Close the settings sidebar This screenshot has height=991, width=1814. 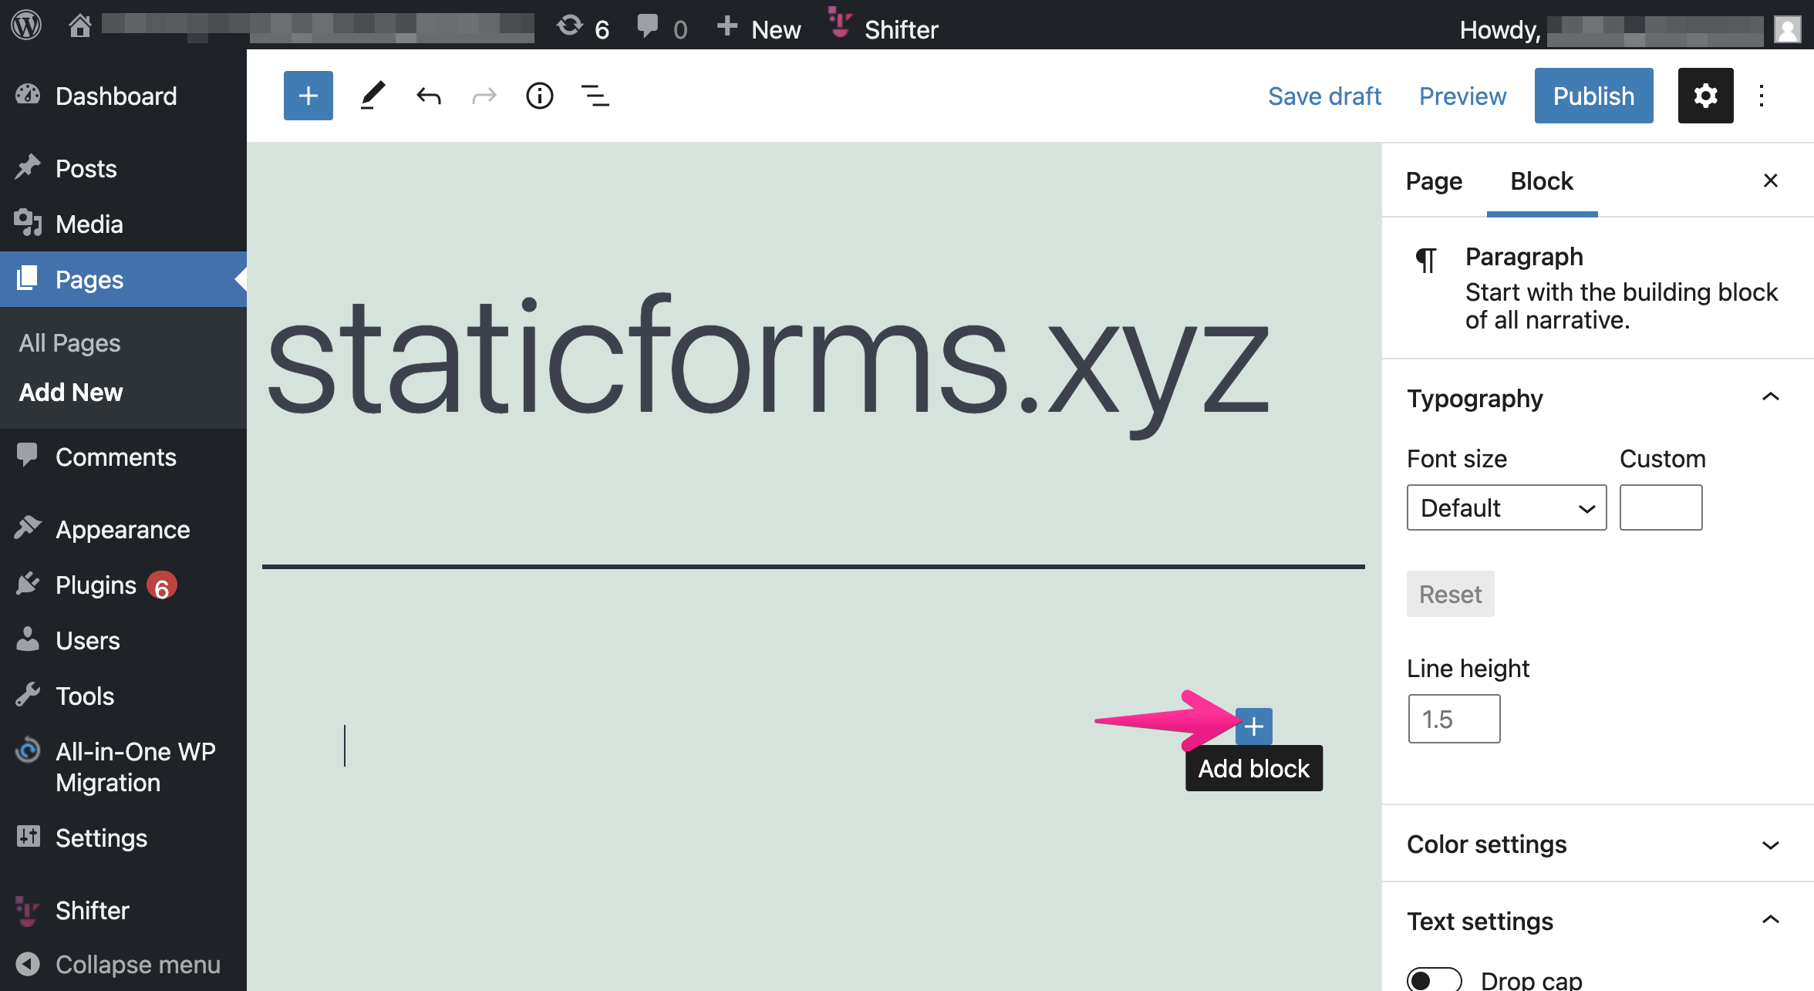click(x=1771, y=180)
